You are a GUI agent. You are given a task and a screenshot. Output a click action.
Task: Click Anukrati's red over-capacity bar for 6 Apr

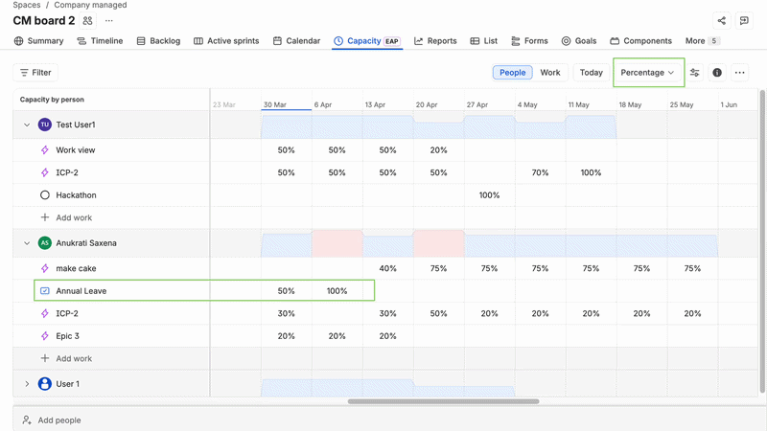point(337,243)
